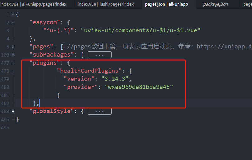Select the pages.json all-uniapp tab
The image size is (252, 160).
(166, 4)
